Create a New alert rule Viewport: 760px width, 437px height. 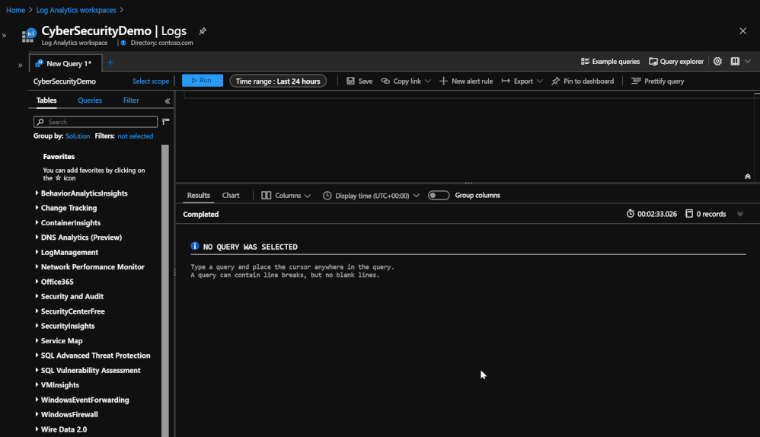click(x=466, y=81)
